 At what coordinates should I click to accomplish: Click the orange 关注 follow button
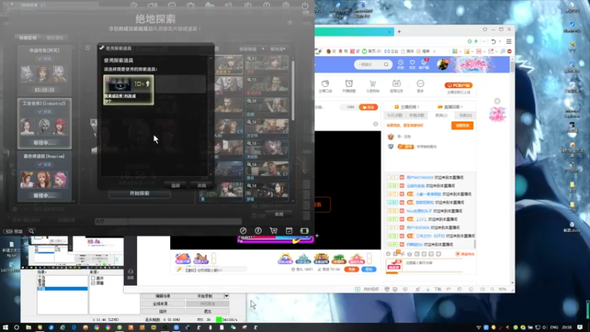pyautogui.click(x=368, y=107)
